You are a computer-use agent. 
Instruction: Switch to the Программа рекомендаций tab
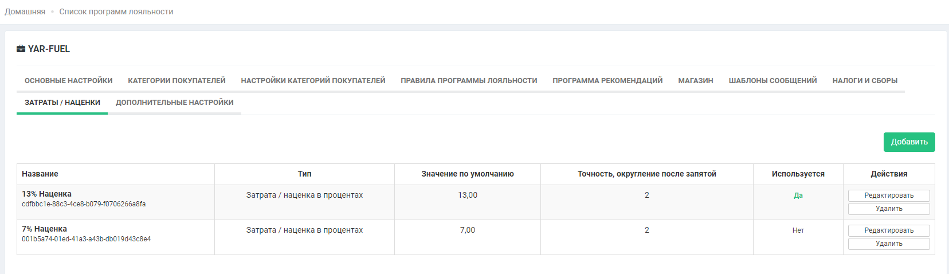pos(607,81)
